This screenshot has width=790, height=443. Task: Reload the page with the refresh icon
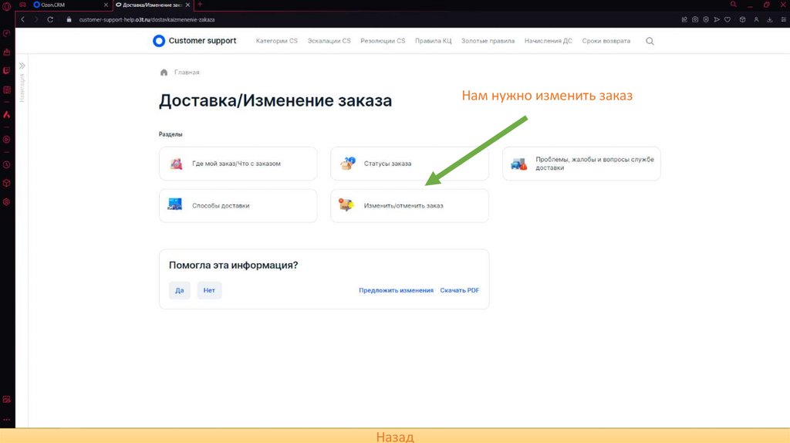tap(50, 19)
